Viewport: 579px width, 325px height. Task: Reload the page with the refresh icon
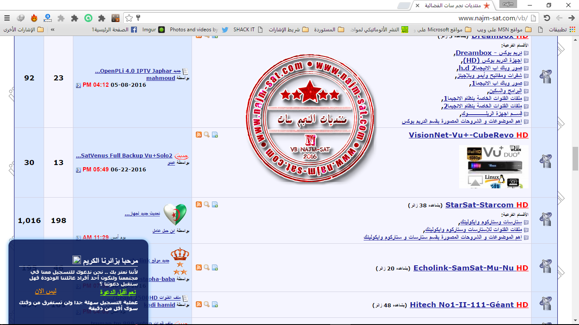click(547, 18)
